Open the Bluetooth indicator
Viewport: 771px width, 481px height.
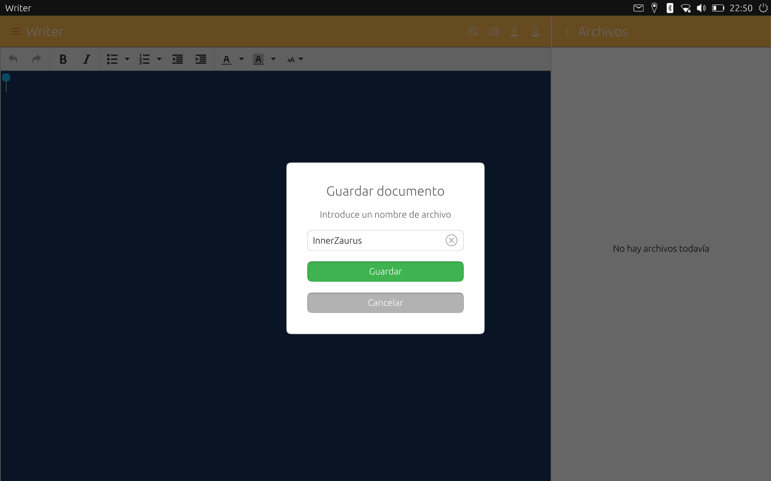click(670, 8)
